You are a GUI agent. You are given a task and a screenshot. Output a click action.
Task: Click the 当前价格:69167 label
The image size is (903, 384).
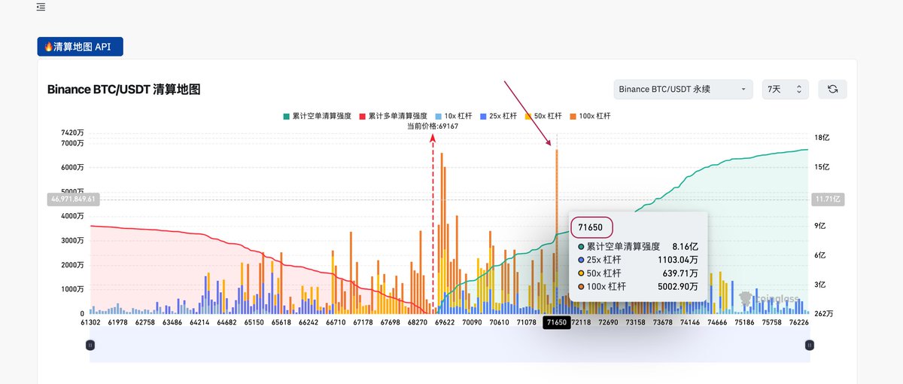(432, 126)
